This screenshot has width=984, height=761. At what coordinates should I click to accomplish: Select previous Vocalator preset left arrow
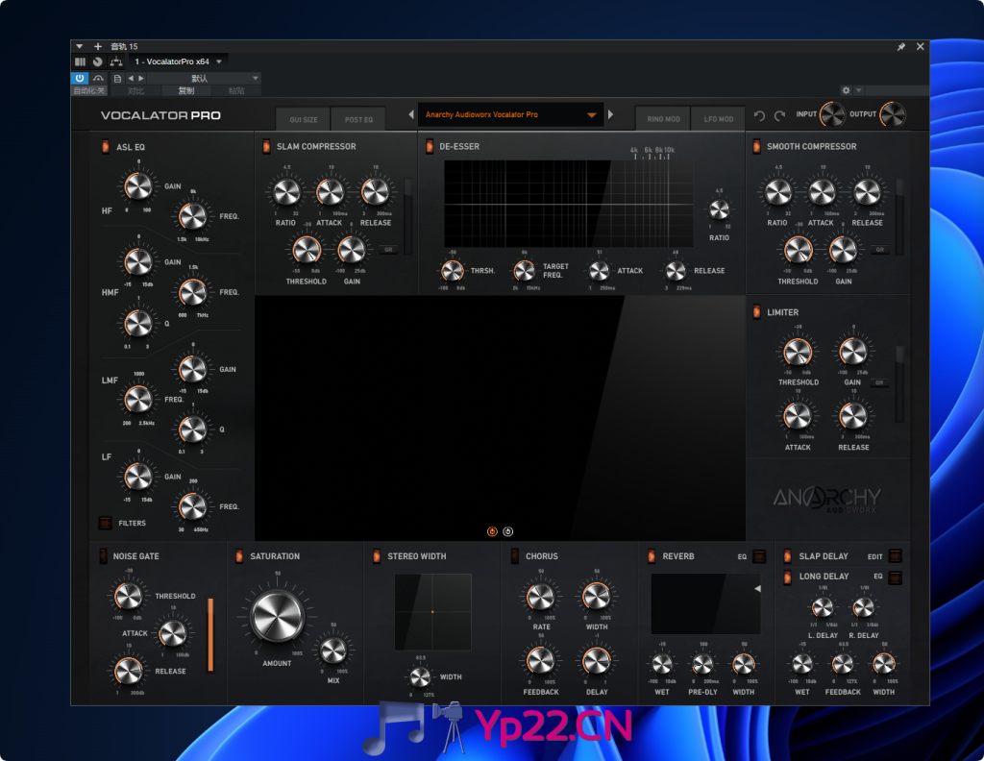(411, 114)
